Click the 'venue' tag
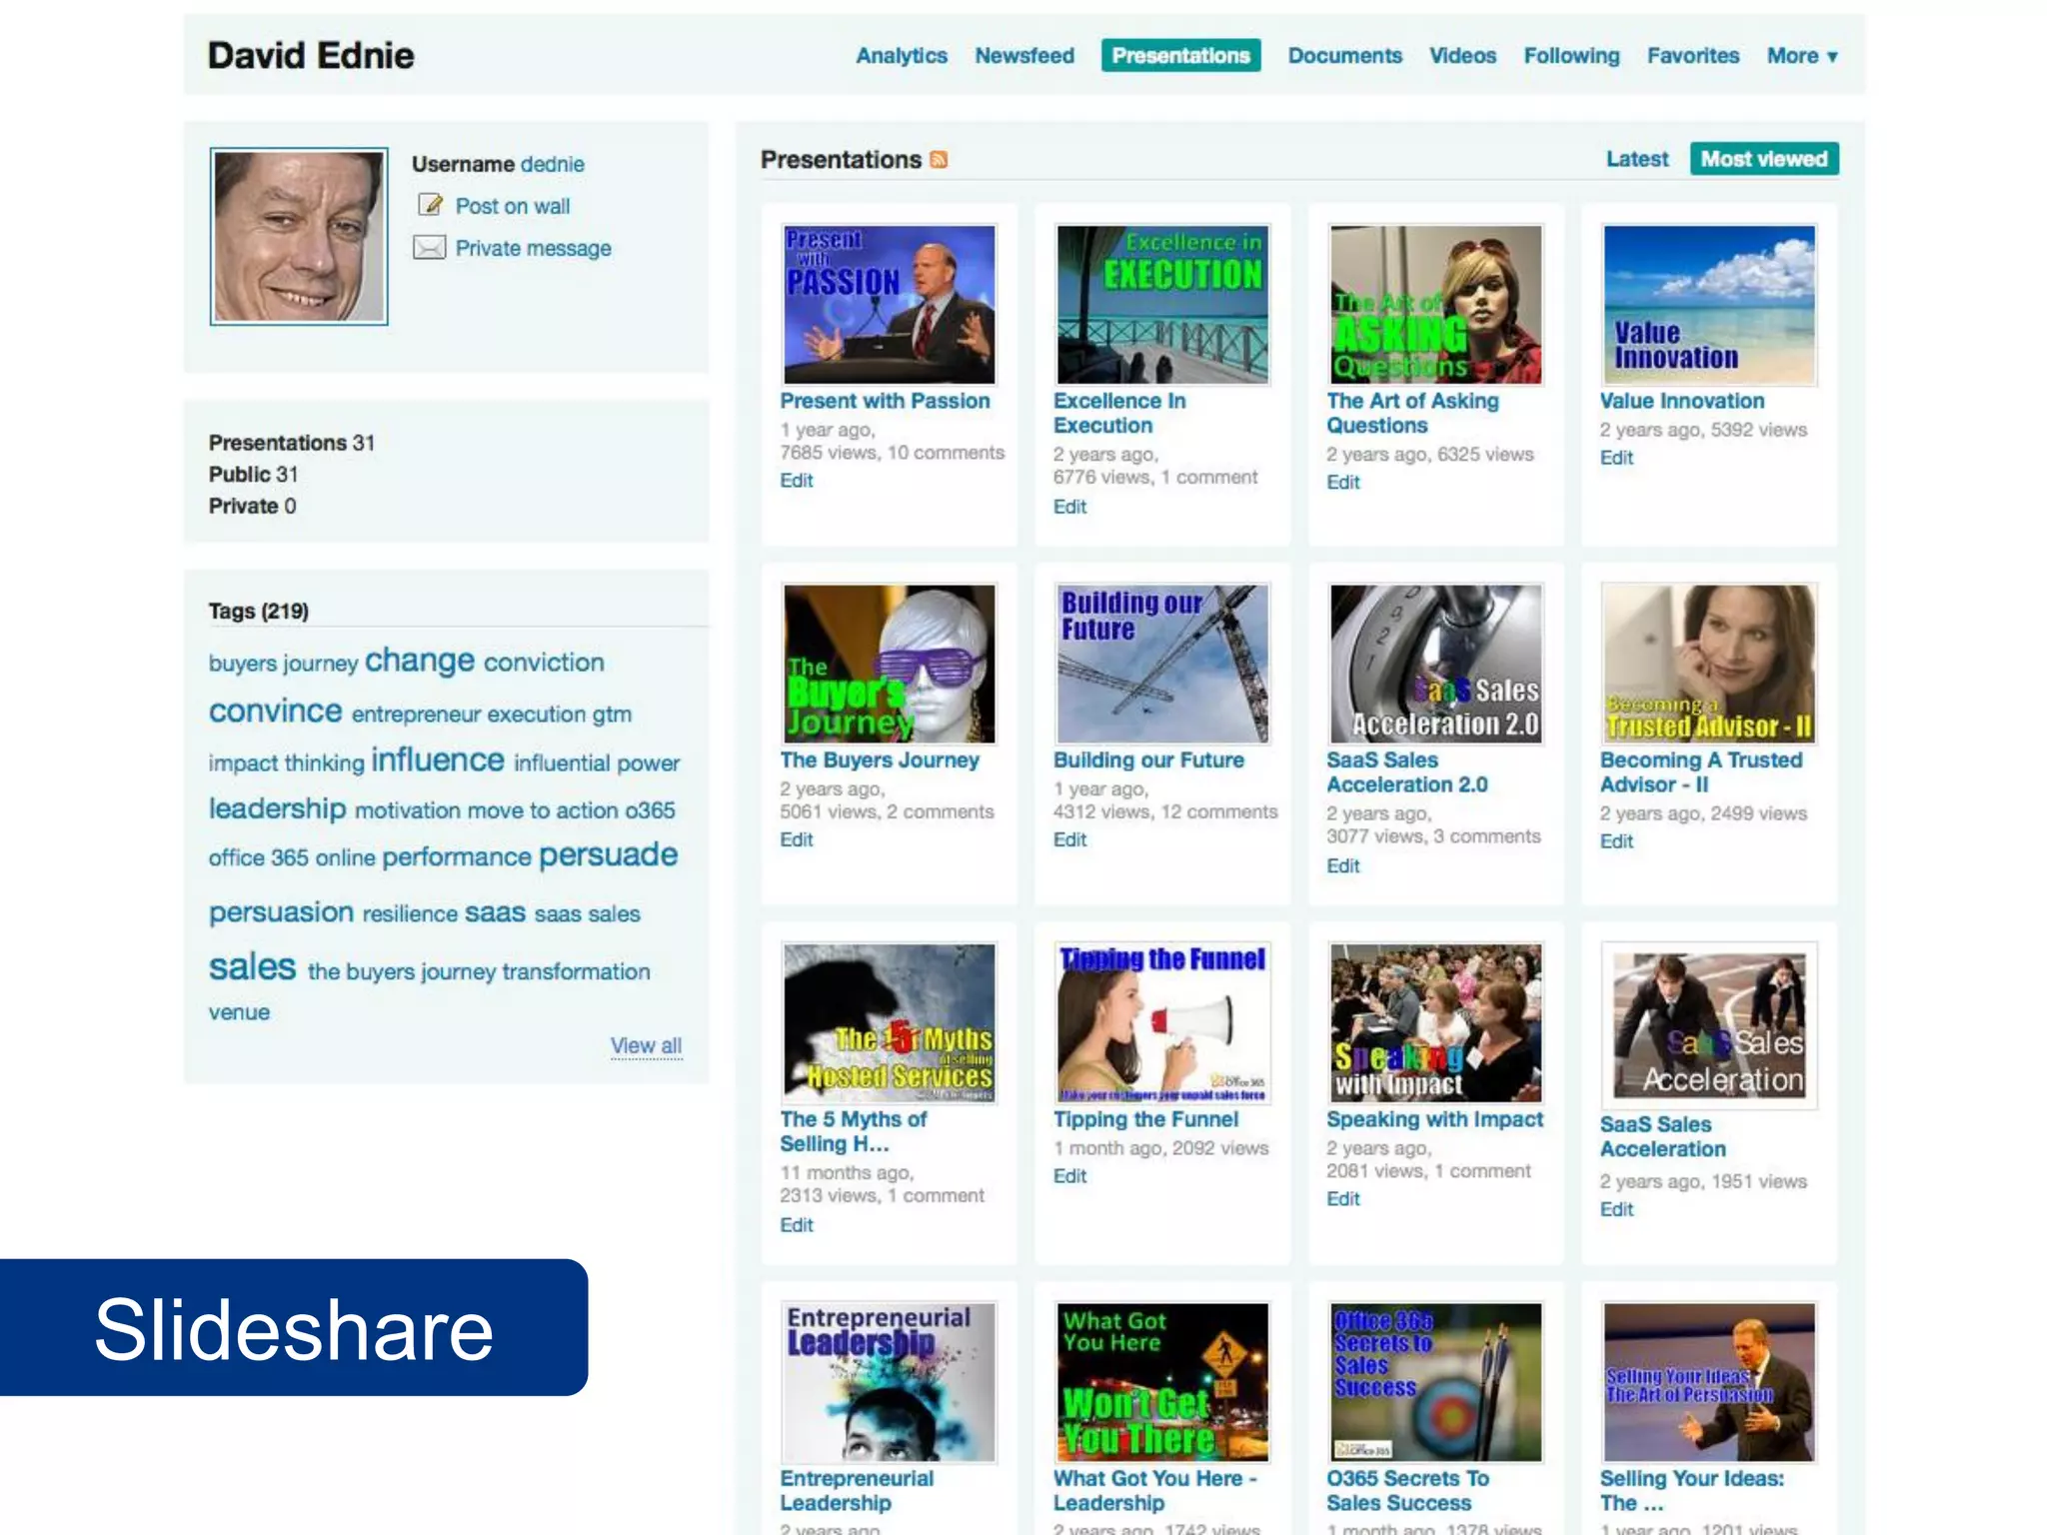Screen dimensions: 2047x1535 (x=239, y=1012)
